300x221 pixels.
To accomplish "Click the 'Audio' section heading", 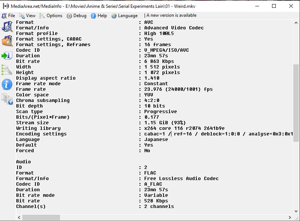I will coord(23,162).
